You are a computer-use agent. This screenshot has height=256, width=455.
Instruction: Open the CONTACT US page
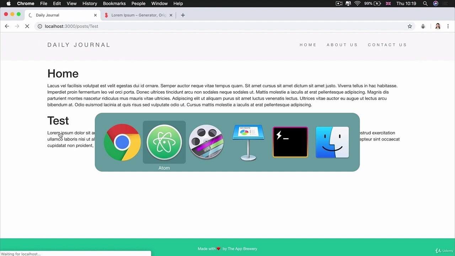click(387, 45)
